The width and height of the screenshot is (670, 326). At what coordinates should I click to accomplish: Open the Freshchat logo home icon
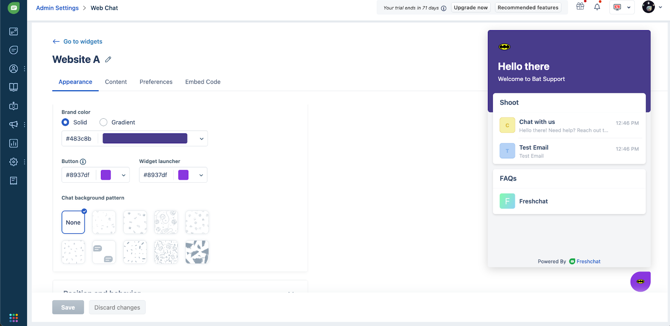13,8
